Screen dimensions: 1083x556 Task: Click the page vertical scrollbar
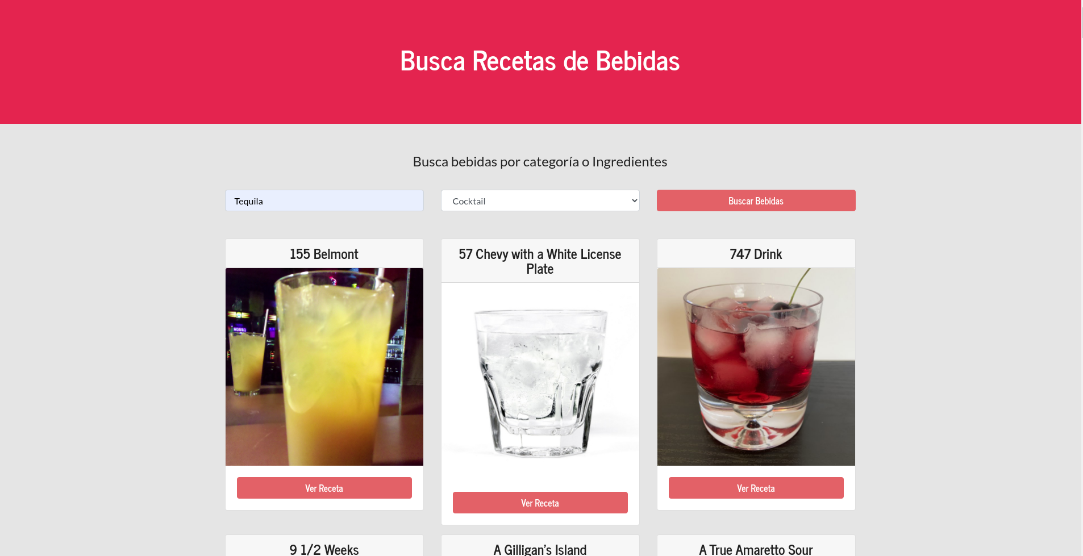point(1082,278)
